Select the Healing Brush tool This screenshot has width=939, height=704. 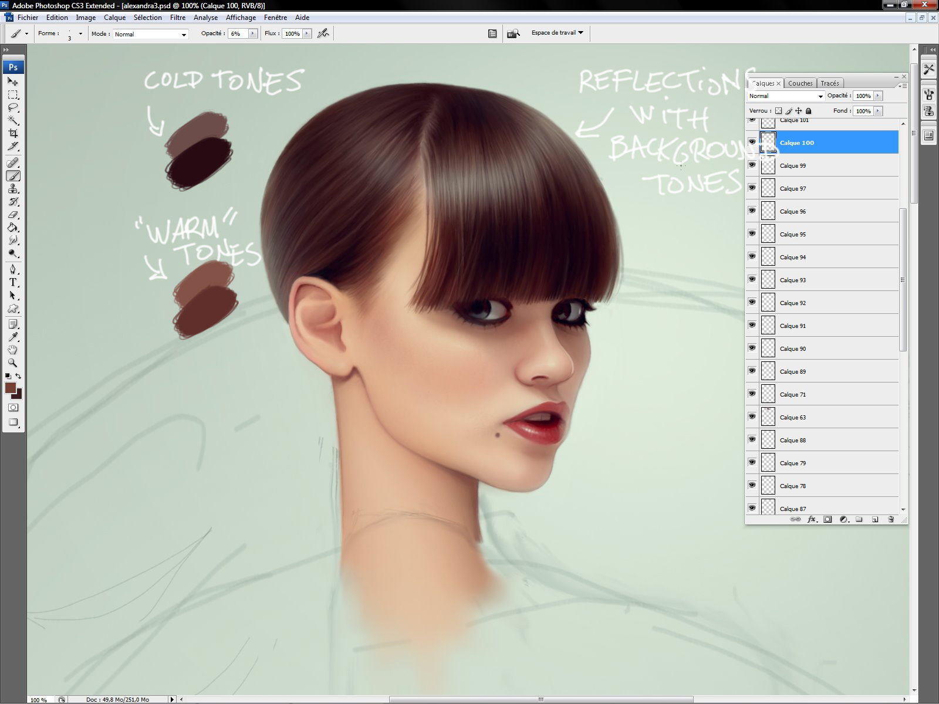tap(13, 163)
